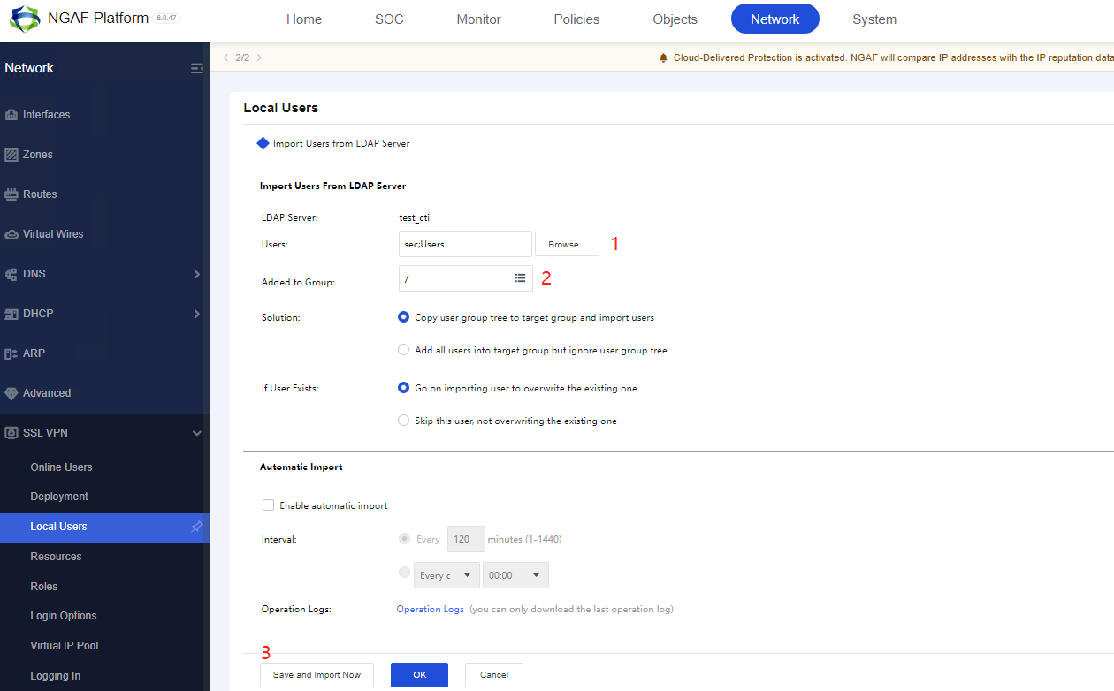
Task: Open the Operation Logs link
Action: point(430,610)
